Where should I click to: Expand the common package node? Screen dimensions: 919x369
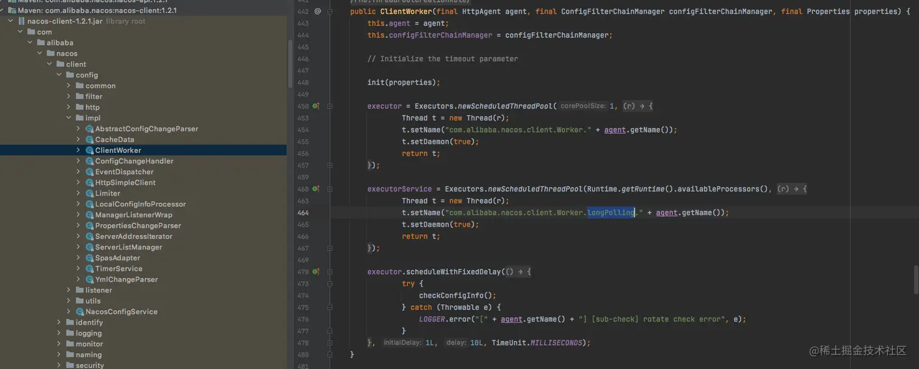tap(69, 86)
